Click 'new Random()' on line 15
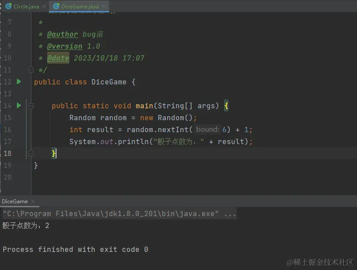 pyautogui.click(x=166, y=118)
